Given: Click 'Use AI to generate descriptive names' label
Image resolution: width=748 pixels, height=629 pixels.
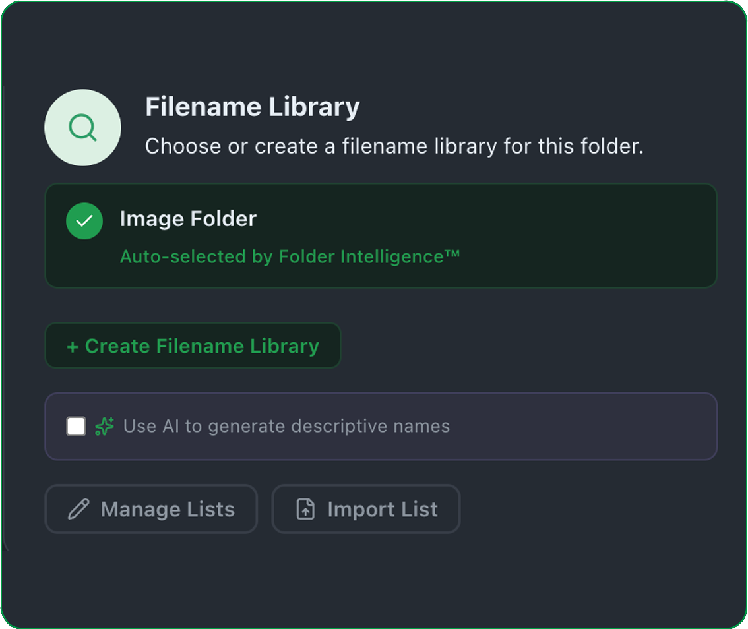Looking at the screenshot, I should 287,427.
